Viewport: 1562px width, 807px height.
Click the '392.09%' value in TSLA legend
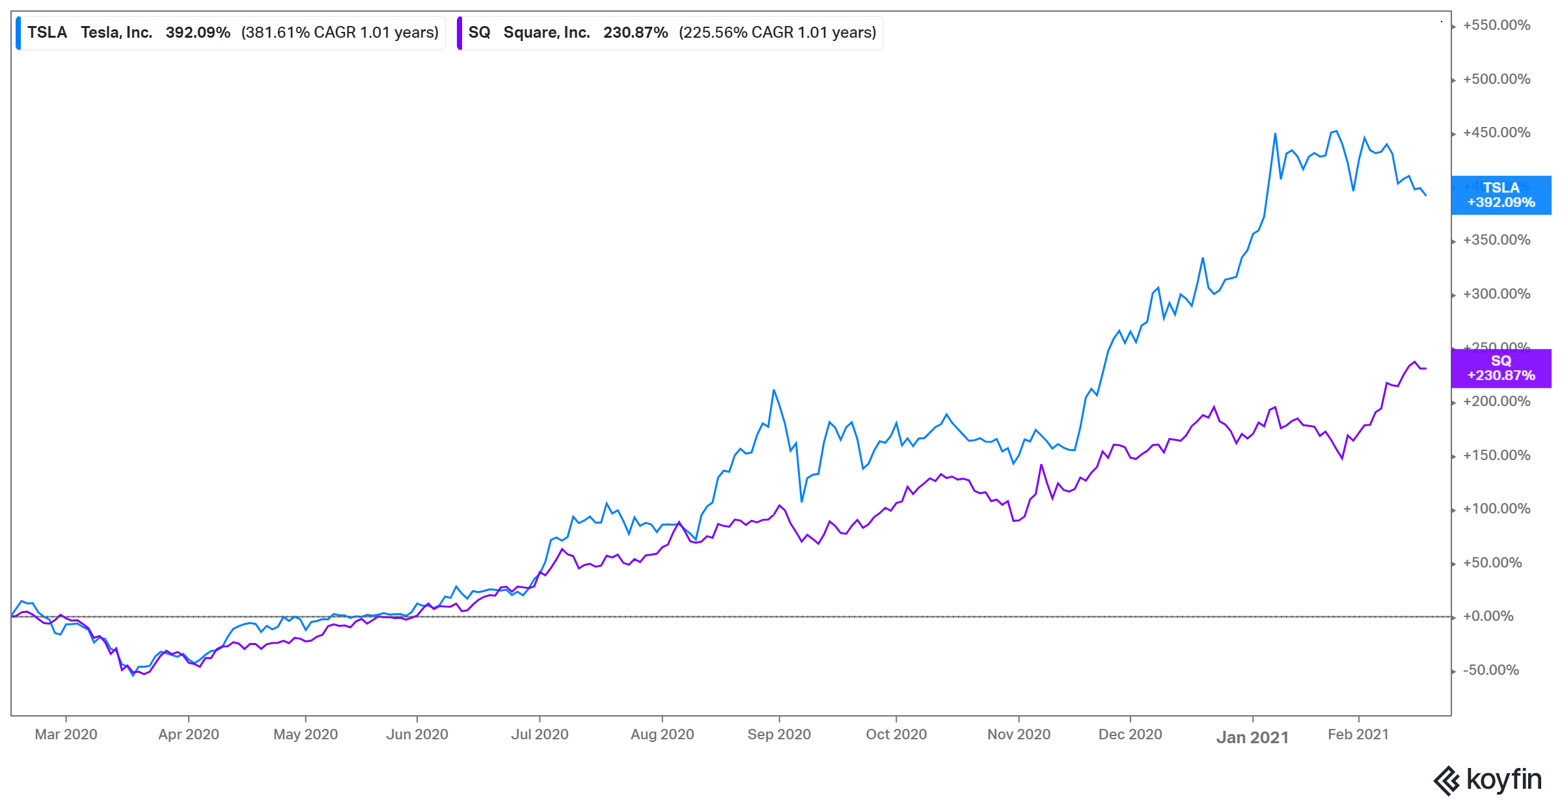(198, 33)
